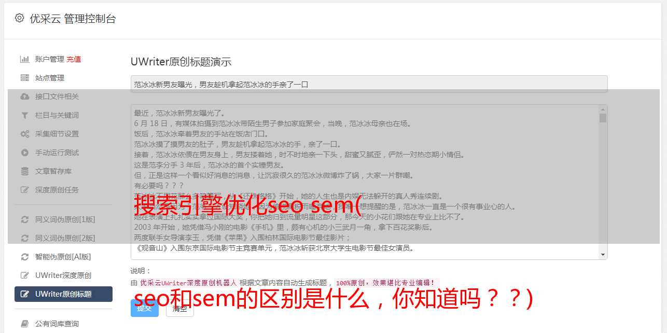The width and height of the screenshot is (667, 333).
Task: Click the 公有词库查询 book icon
Action: click(24, 324)
